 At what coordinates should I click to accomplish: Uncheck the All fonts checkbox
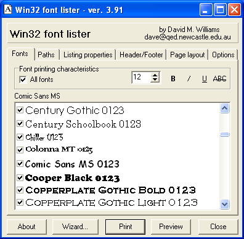[23, 79]
